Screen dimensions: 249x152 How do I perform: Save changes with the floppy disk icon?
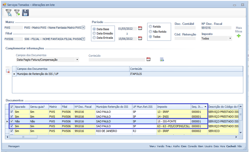25,12
